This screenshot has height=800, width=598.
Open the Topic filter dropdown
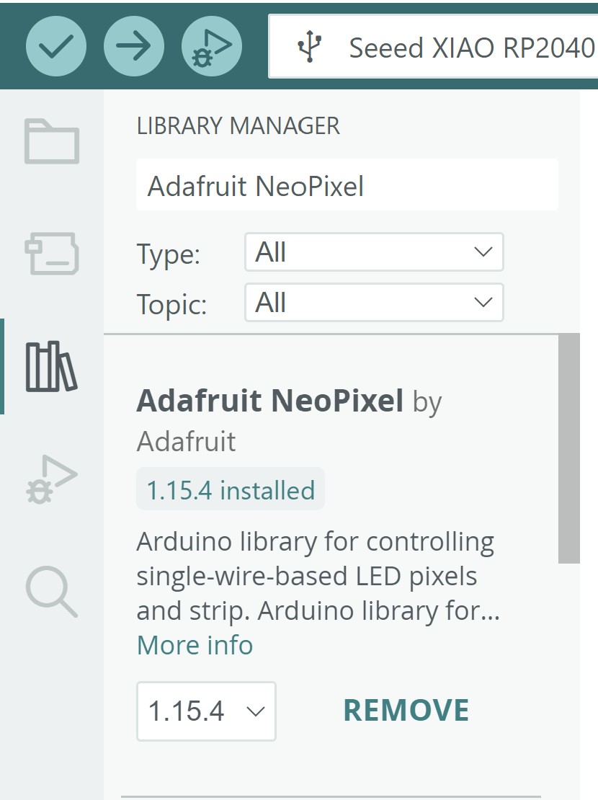pyautogui.click(x=373, y=303)
